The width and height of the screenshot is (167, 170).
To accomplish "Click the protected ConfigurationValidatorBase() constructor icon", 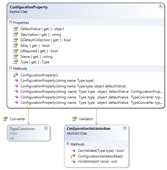I will click(73, 156).
